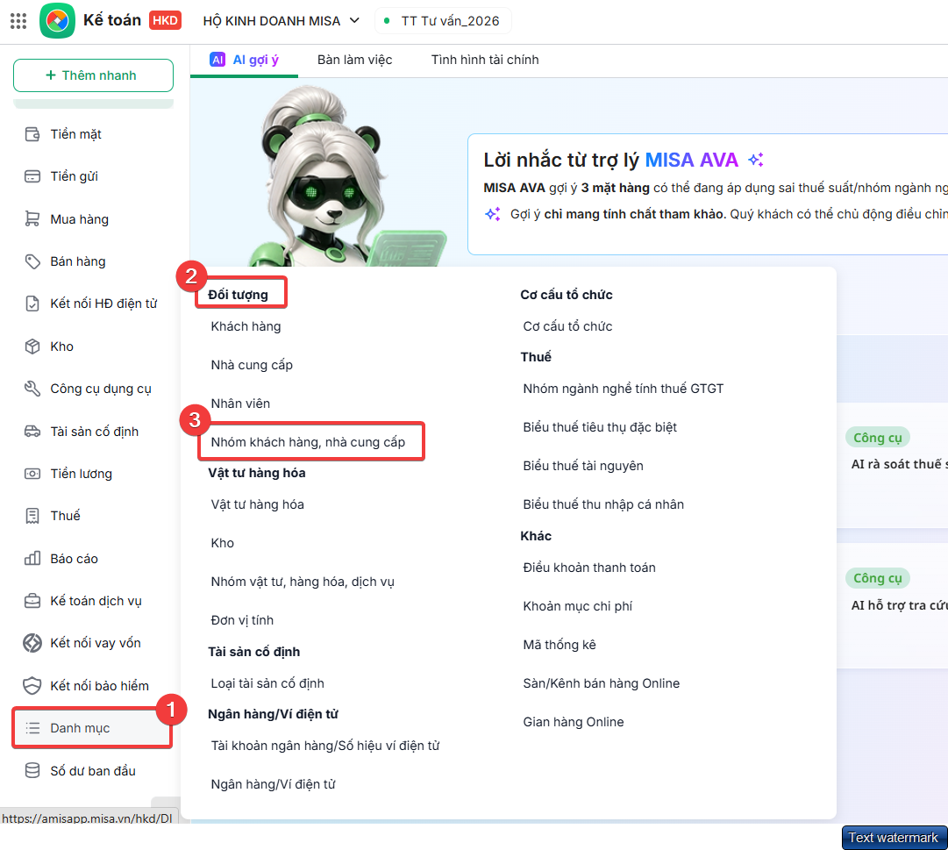Image resolution: width=948 pixels, height=850 pixels.
Task: Open the Kho entry under Vật tư hàng hóa
Action: [x=223, y=543]
